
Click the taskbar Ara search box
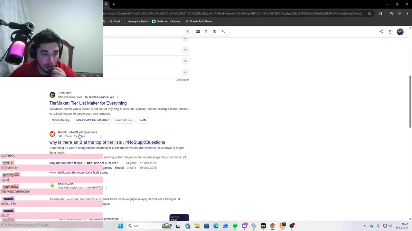150,226
